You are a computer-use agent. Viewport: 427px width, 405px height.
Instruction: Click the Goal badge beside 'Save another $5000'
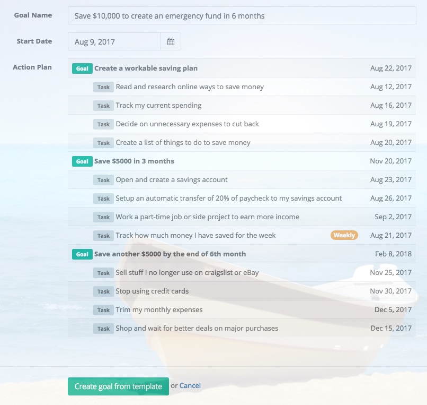pyautogui.click(x=82, y=254)
